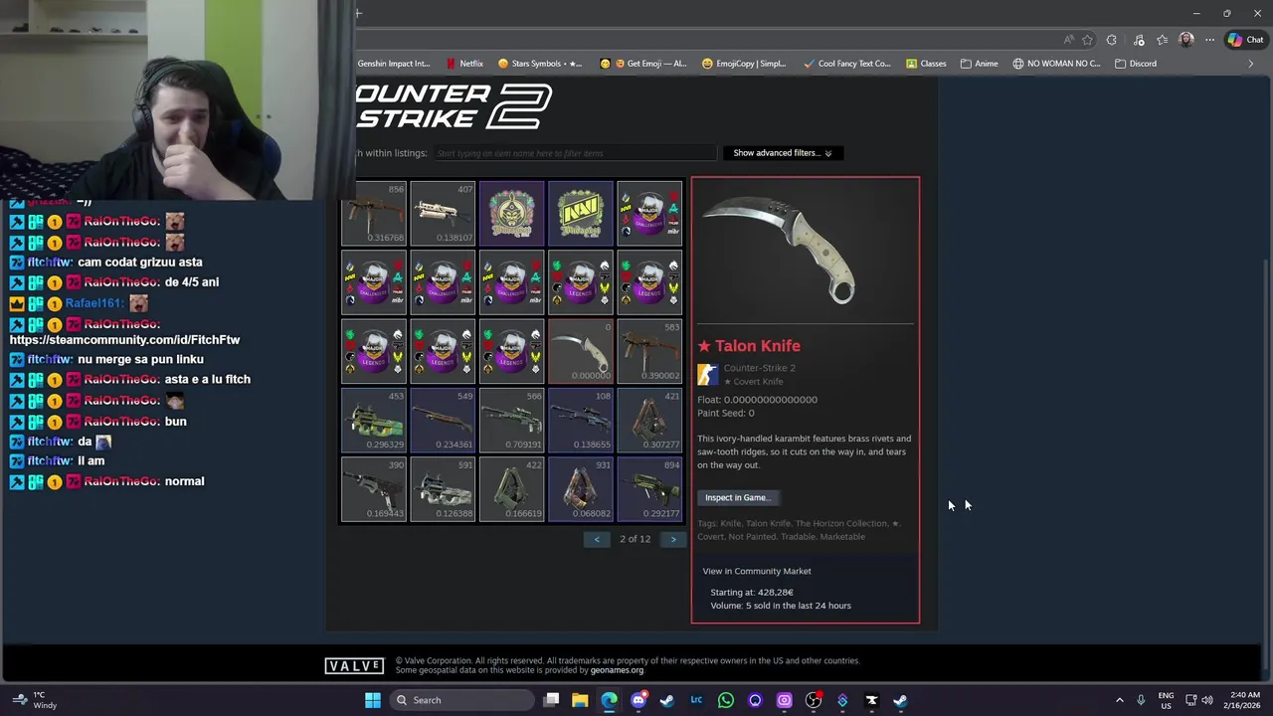Click microphone icon in system tray
Image resolution: width=1273 pixels, height=716 pixels.
(x=1141, y=700)
